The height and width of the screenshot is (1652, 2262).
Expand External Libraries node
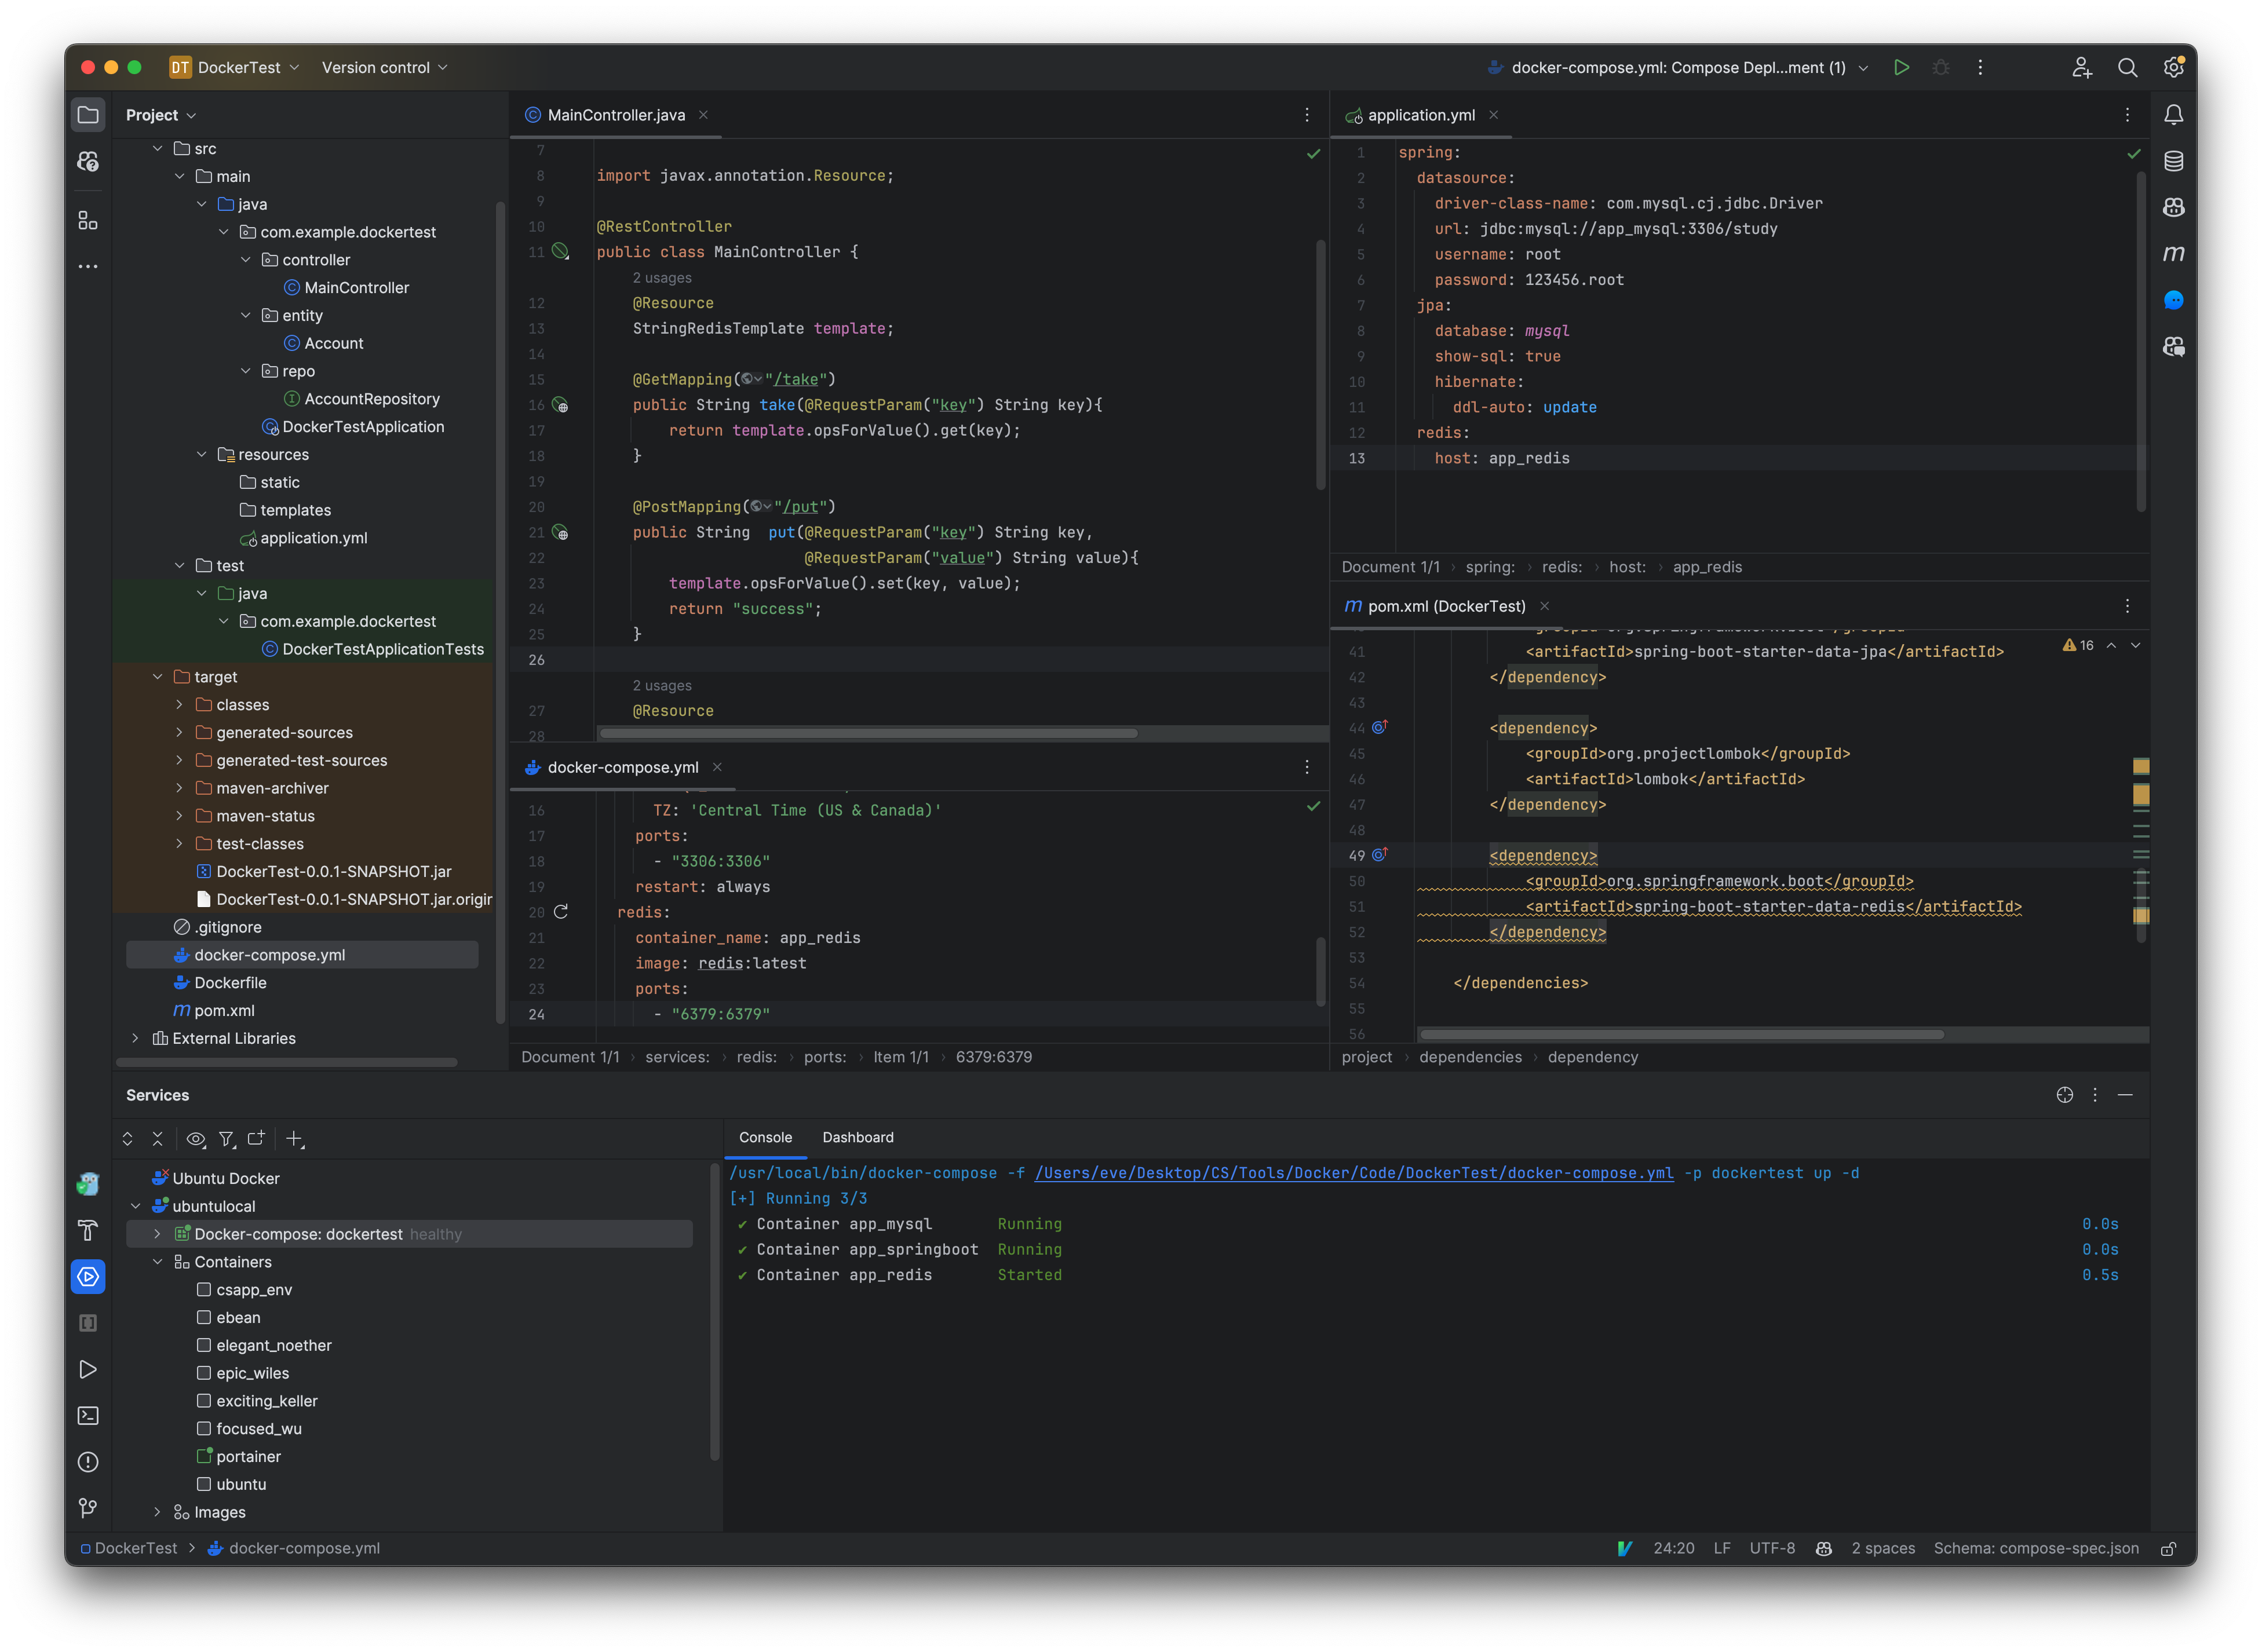coord(135,1039)
